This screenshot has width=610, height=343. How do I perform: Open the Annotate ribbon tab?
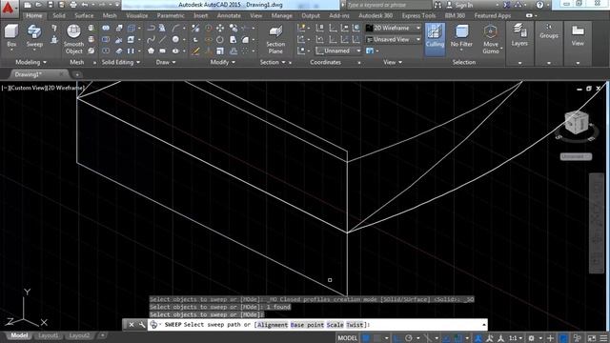(229, 15)
